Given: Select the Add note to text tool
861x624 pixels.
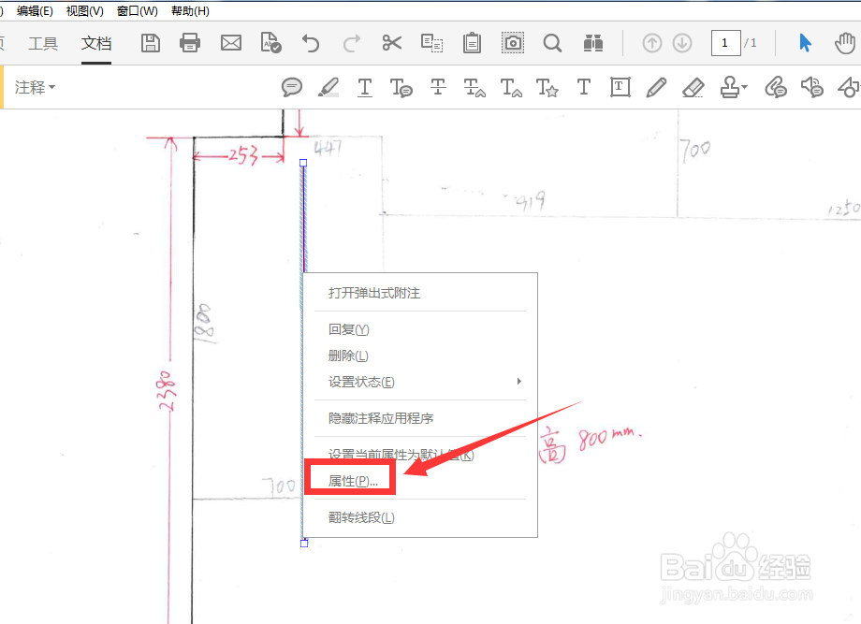Looking at the screenshot, I should (x=401, y=87).
